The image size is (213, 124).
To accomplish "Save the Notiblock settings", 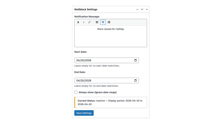I will click(x=84, y=113).
